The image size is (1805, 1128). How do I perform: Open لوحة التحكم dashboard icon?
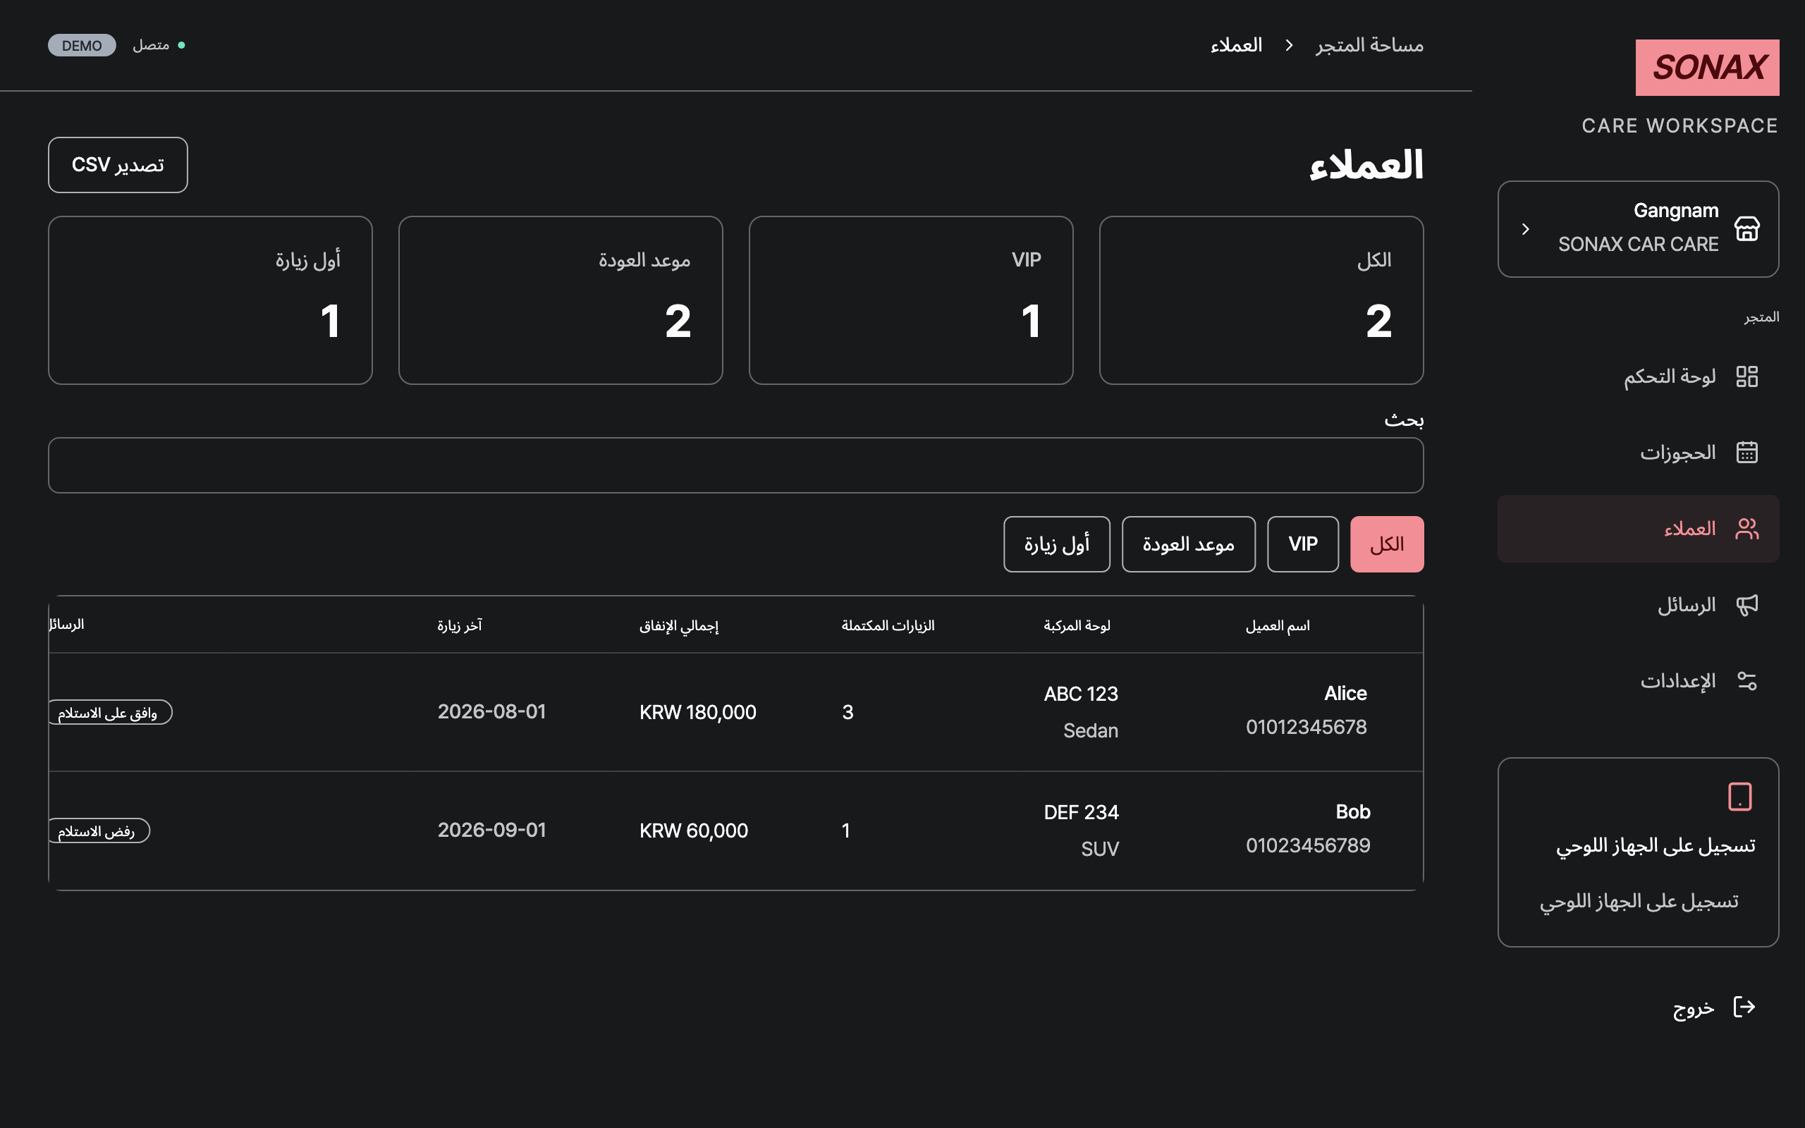click(1746, 376)
